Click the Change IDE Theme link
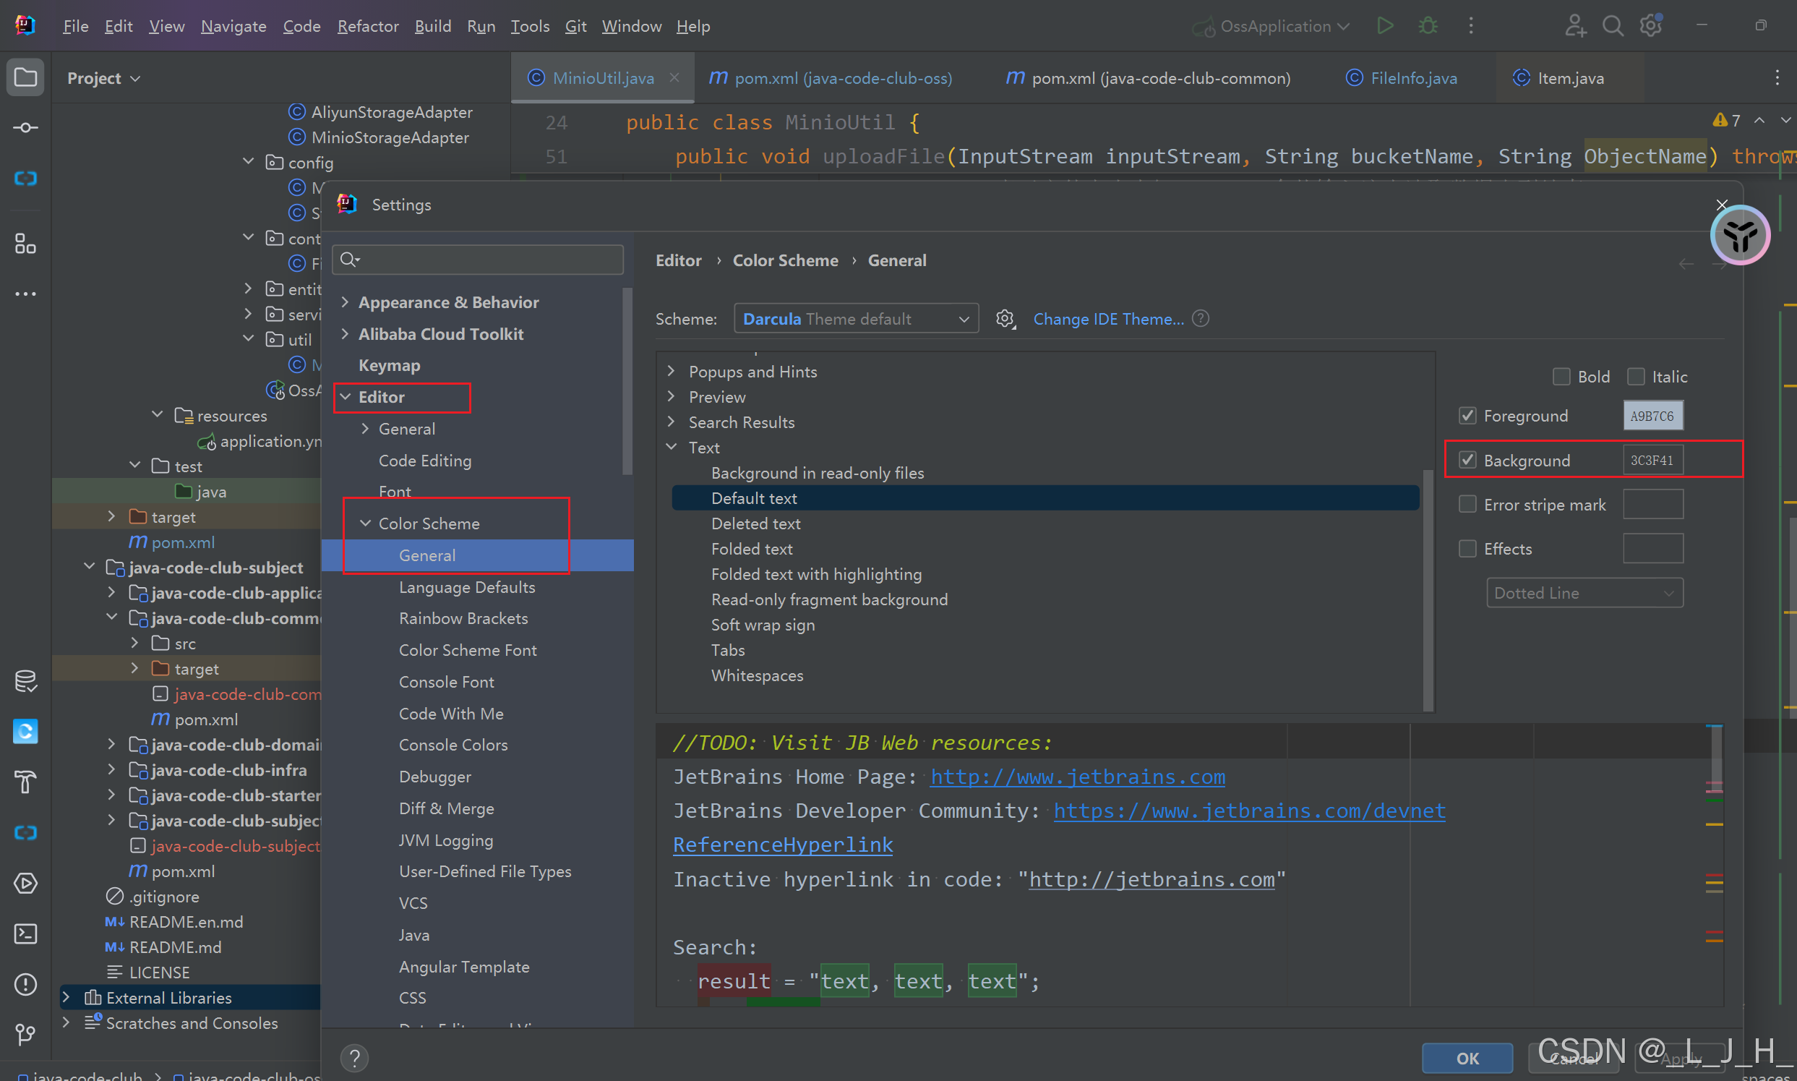The image size is (1797, 1081). click(1108, 319)
